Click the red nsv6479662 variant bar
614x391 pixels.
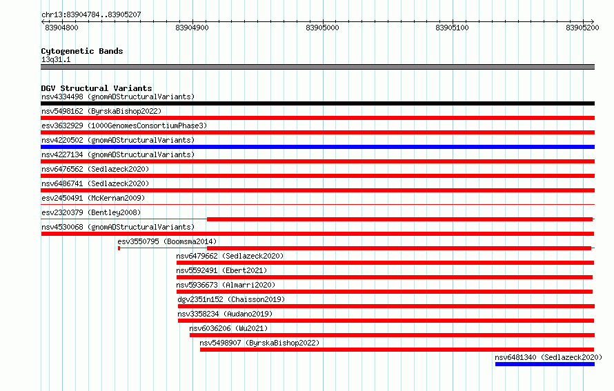(x=386, y=263)
